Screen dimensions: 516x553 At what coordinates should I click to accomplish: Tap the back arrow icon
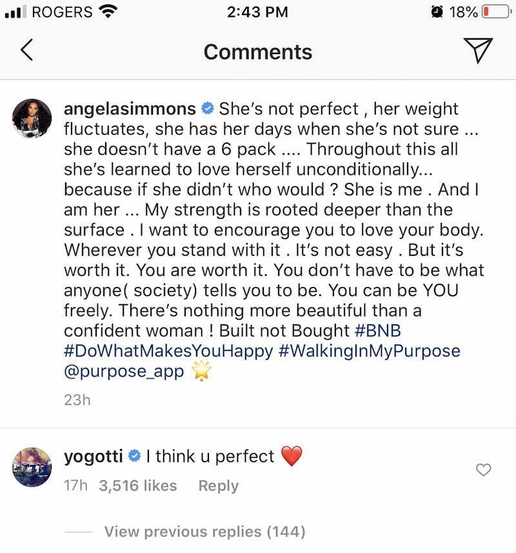click(26, 51)
